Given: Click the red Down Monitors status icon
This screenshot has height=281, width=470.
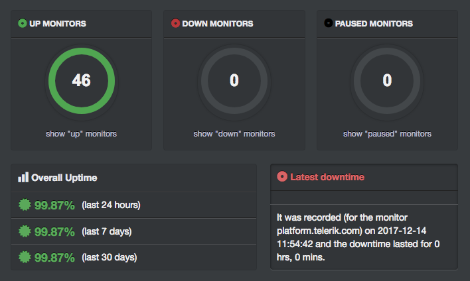Looking at the screenshot, I should 175,23.
